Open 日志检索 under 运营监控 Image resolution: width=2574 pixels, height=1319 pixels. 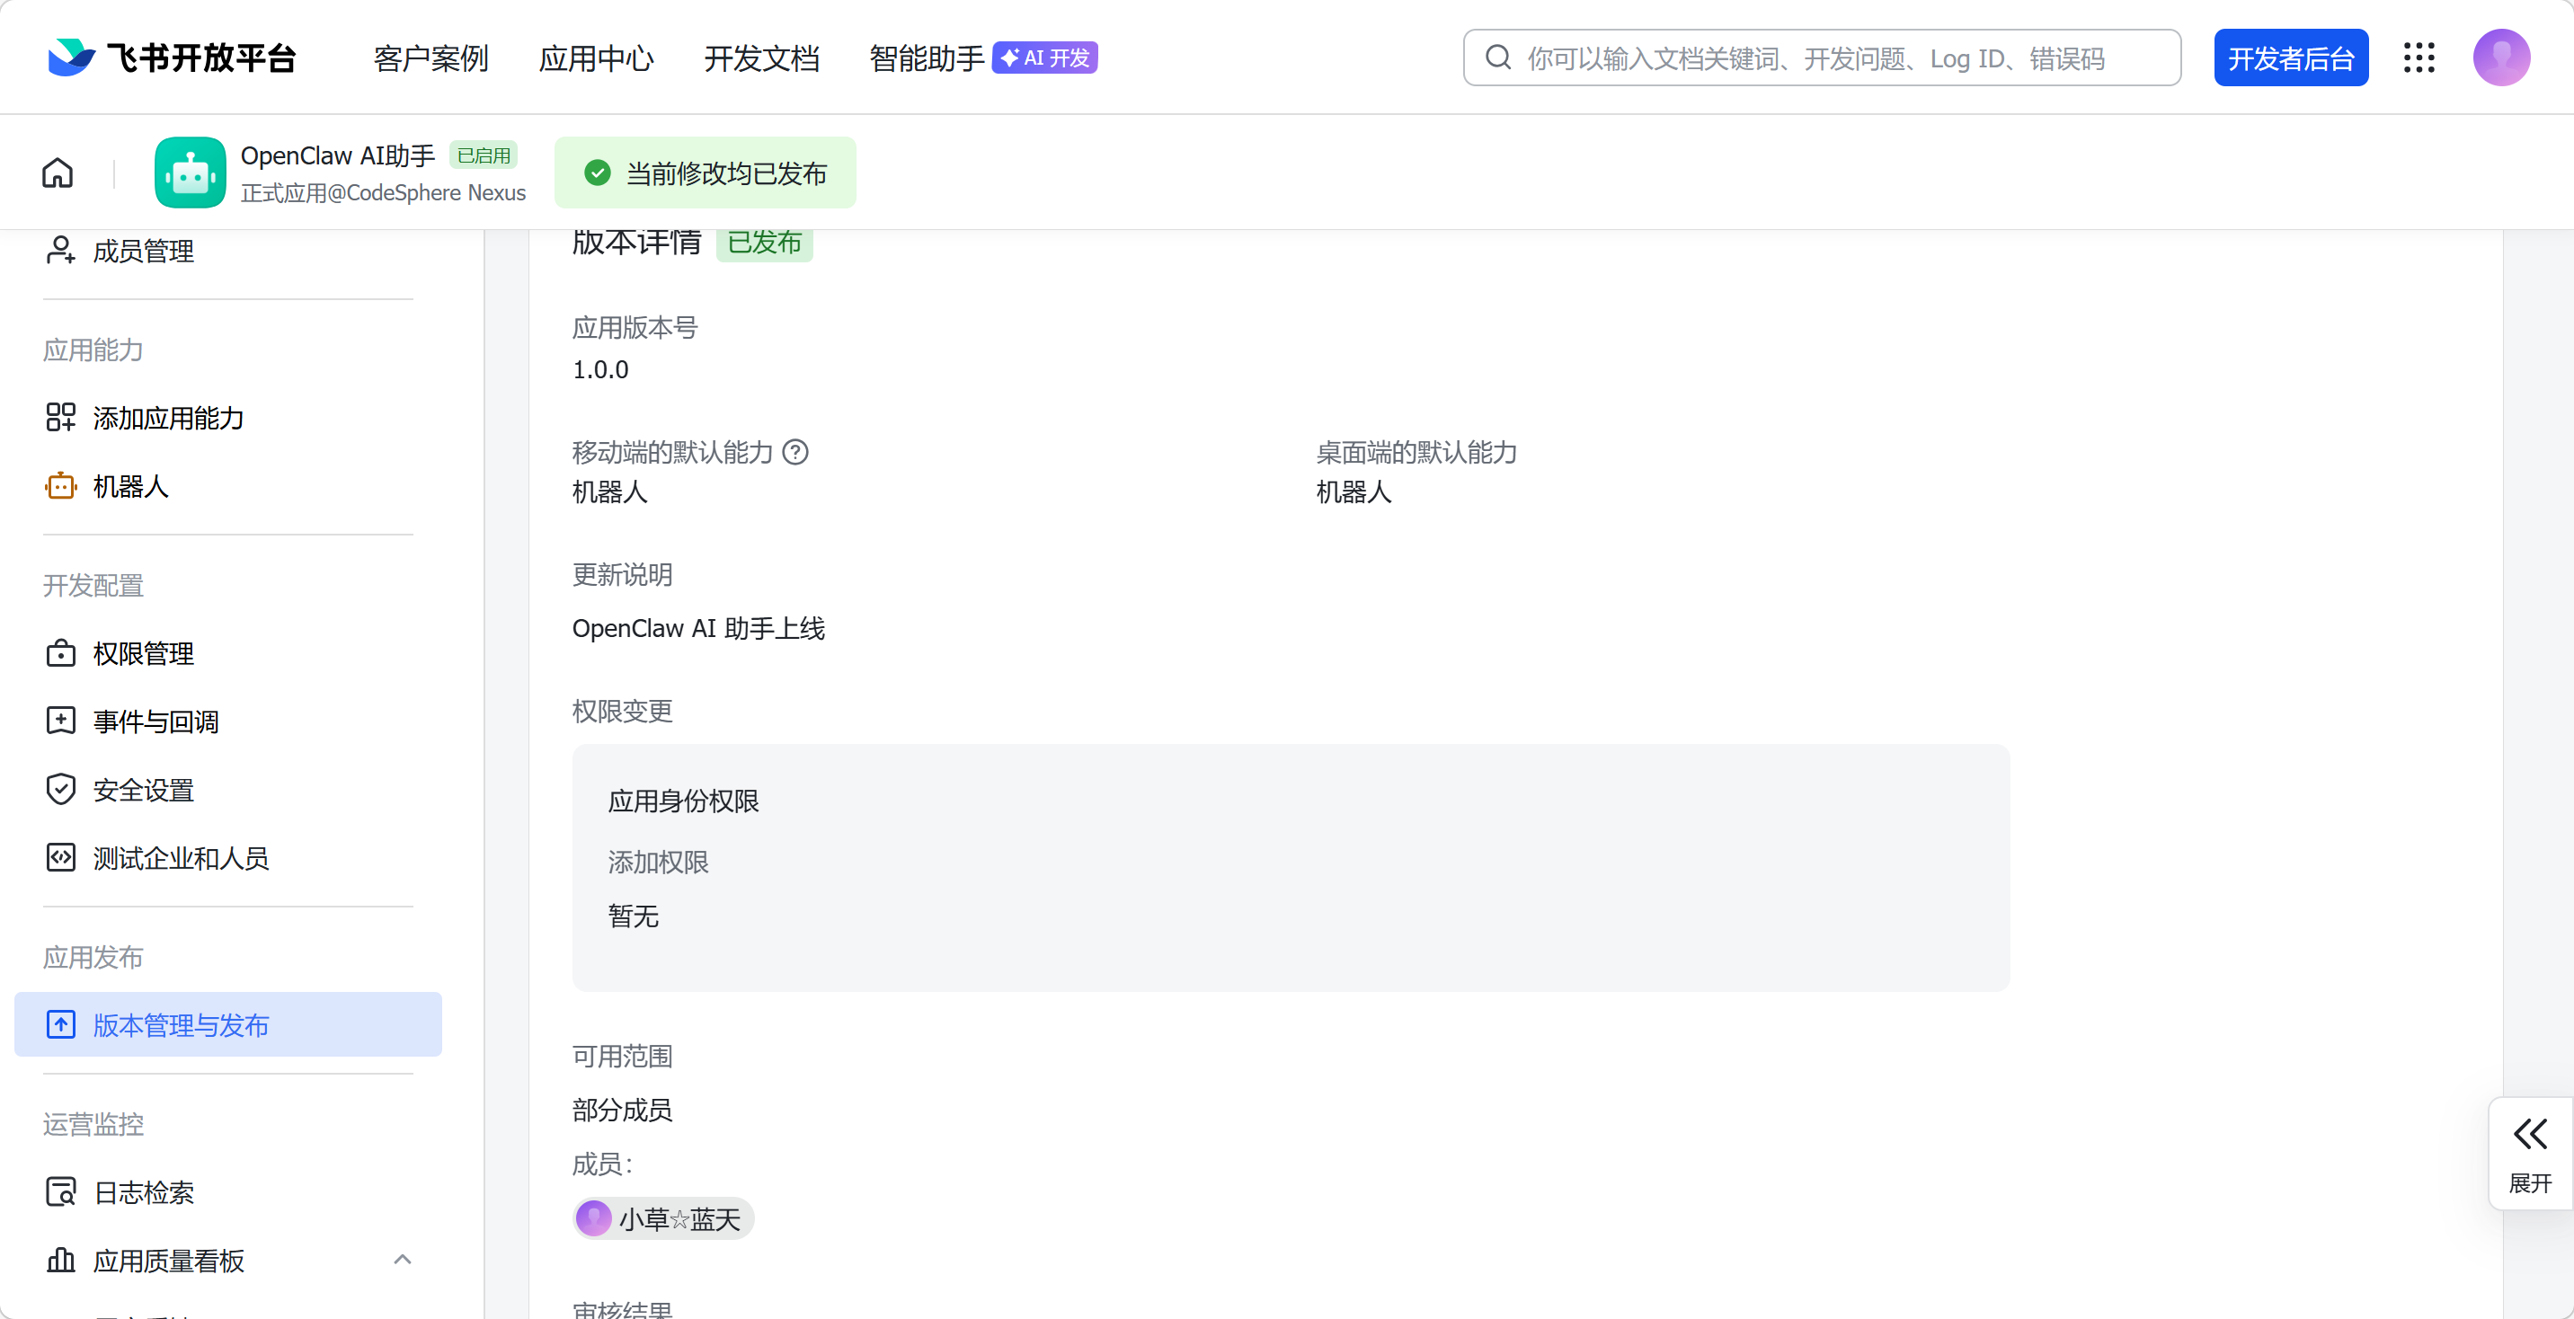[x=143, y=1191]
